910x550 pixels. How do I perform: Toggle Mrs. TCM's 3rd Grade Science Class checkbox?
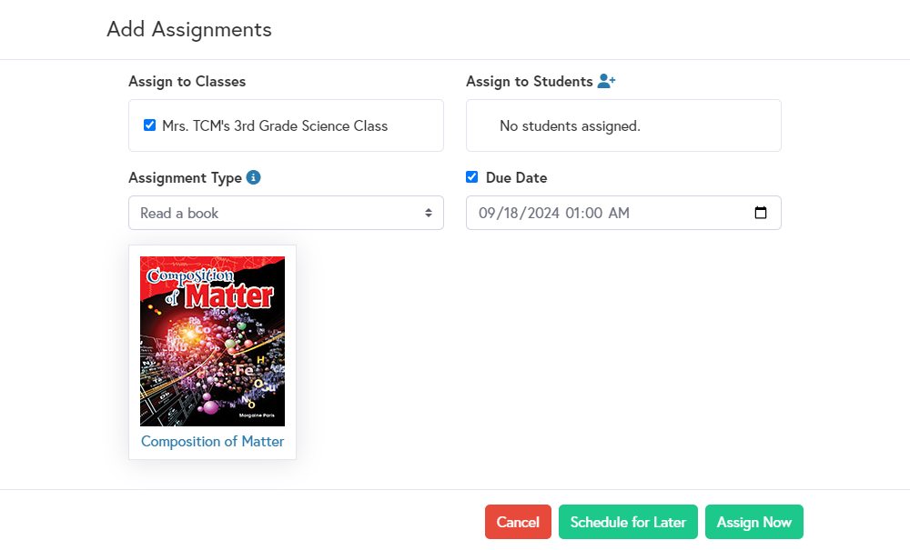pos(150,125)
